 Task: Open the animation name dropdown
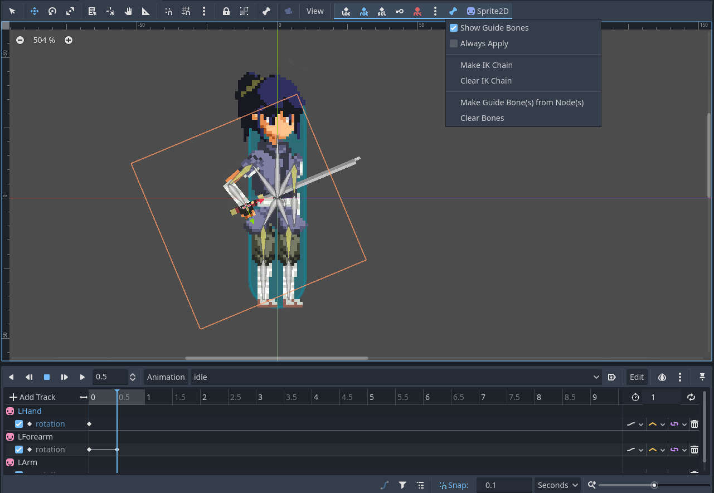point(596,377)
